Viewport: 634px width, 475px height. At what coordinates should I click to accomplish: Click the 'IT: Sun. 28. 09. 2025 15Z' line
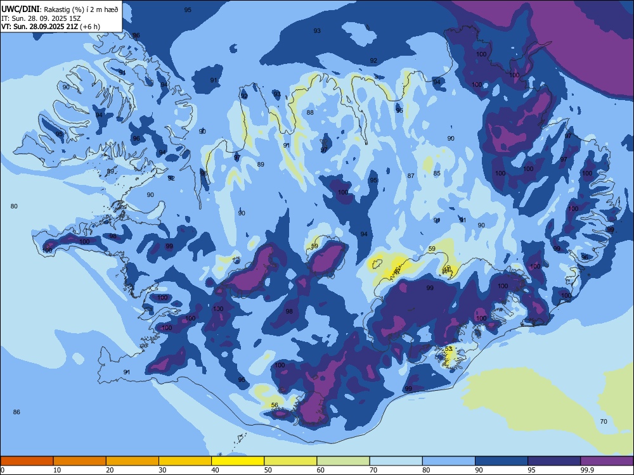[42, 18]
